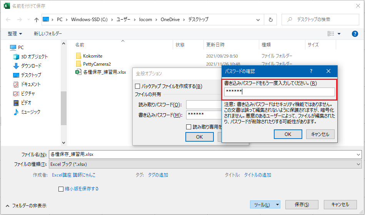Viewport: 365px width, 215px height.
Task: Open the help question mark icon
Action: [x=355, y=34]
